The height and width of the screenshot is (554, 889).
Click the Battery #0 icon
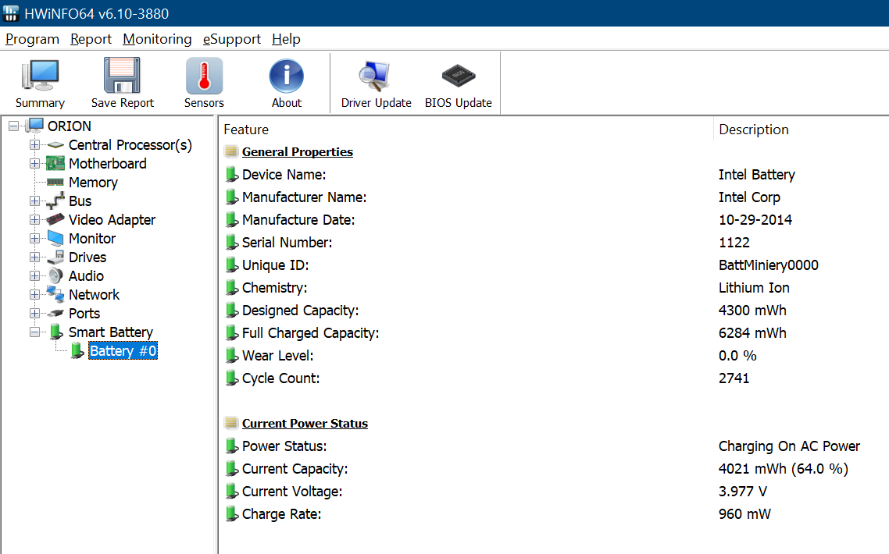tap(77, 350)
